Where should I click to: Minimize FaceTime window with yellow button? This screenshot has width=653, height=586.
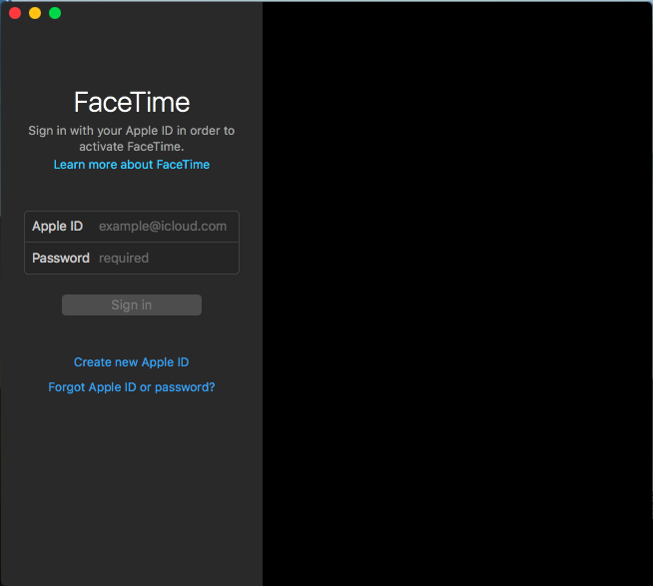pyautogui.click(x=35, y=13)
